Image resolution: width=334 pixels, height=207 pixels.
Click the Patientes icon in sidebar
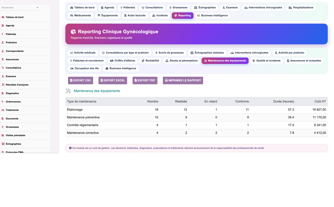click(x=3, y=34)
